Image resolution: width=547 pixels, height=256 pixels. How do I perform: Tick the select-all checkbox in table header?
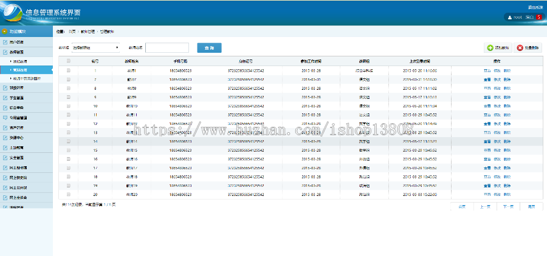pos(68,61)
